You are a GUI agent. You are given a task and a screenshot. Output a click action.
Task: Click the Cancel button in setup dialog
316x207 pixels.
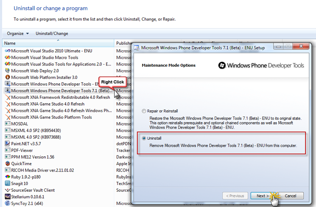click(x=291, y=196)
